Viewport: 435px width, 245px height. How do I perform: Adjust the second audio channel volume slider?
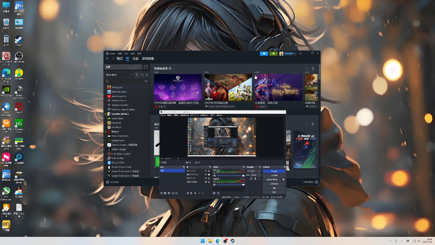click(231, 185)
